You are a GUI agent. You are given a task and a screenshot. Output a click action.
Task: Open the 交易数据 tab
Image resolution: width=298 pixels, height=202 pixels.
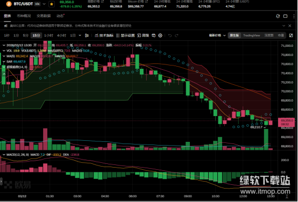pyautogui.click(x=44, y=16)
